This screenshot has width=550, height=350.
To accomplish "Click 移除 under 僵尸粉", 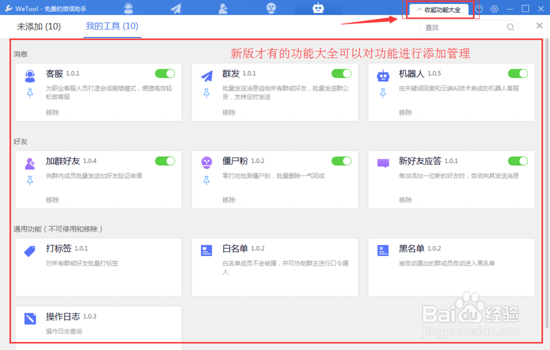I will click(x=229, y=200).
